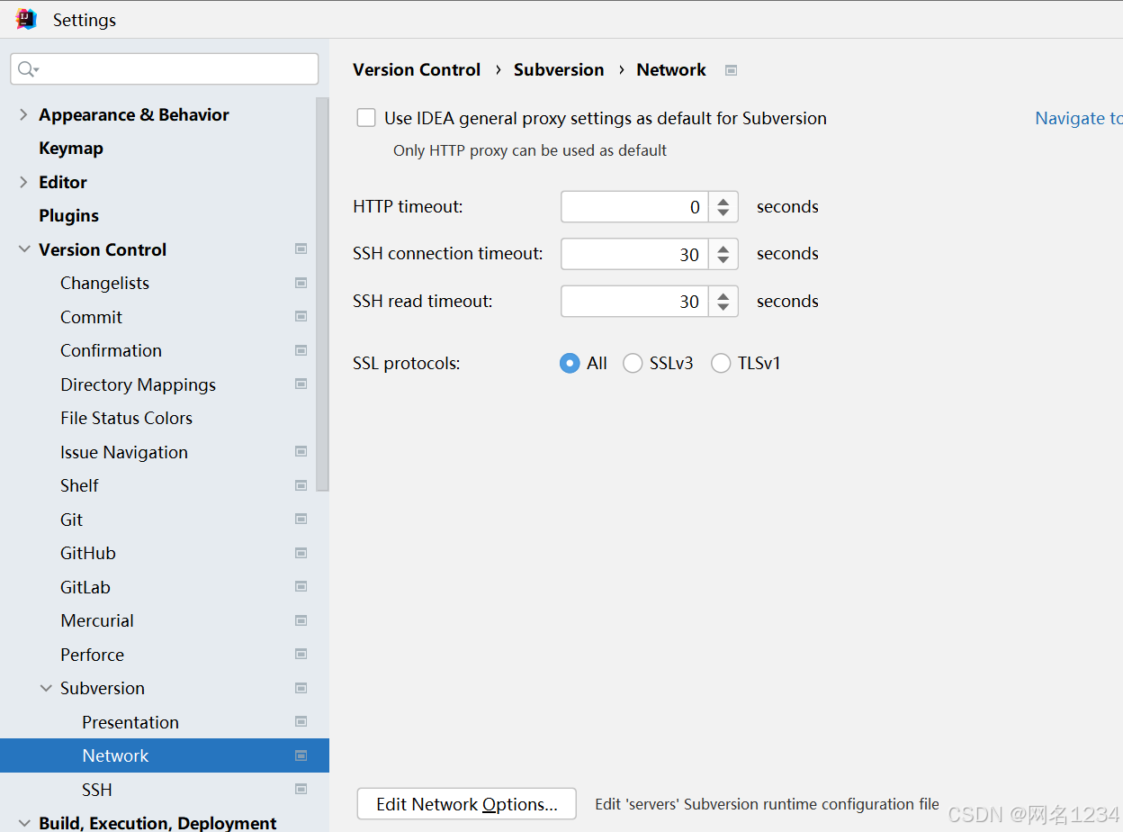Viewport: 1123px width, 832px height.
Task: Click project-level icon on Issue Navigation row
Action: click(x=301, y=452)
